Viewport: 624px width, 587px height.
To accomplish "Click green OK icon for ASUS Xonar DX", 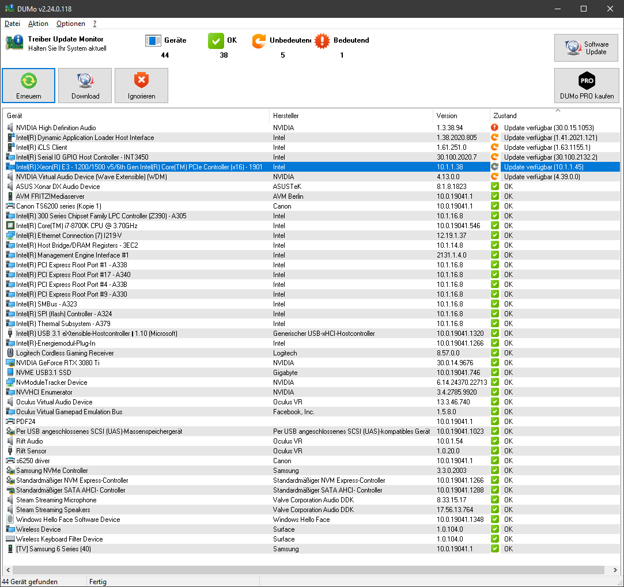I will click(x=495, y=186).
